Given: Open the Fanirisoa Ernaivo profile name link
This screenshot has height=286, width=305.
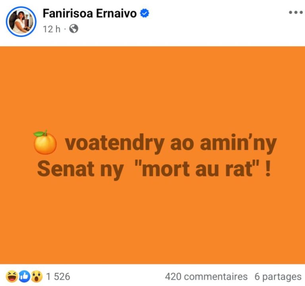Looking at the screenshot, I should 90,14.
